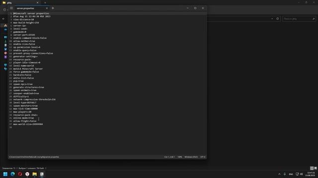
Task: Launch Yandex Browser from the taskbar
Action: coord(27,174)
